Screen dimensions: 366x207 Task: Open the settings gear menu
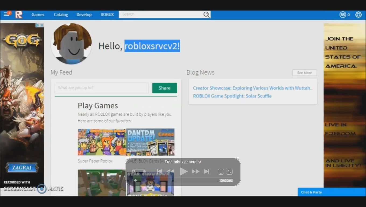(x=358, y=15)
